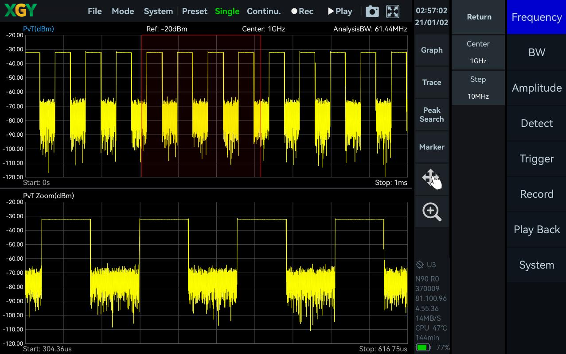Select the Record tab

click(537, 194)
